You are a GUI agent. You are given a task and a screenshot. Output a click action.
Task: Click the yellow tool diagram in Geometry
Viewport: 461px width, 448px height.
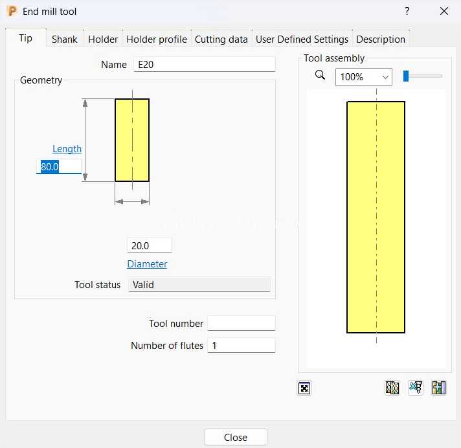132,140
